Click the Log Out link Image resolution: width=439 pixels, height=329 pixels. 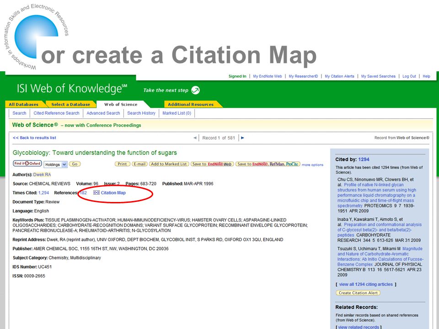pyautogui.click(x=409, y=76)
